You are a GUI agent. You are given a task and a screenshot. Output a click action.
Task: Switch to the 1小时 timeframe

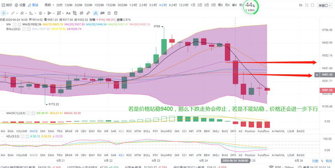(134, 5)
